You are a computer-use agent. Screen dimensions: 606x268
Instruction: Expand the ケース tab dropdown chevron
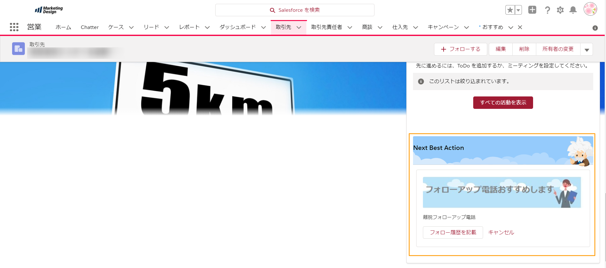tap(131, 27)
